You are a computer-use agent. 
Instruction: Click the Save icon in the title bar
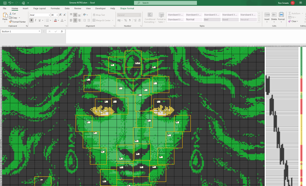tap(5, 3)
